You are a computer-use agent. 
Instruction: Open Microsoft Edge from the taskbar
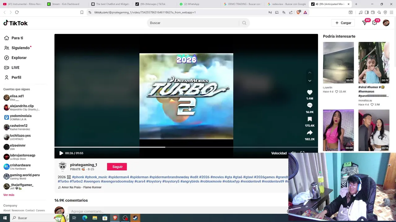click(84, 218)
